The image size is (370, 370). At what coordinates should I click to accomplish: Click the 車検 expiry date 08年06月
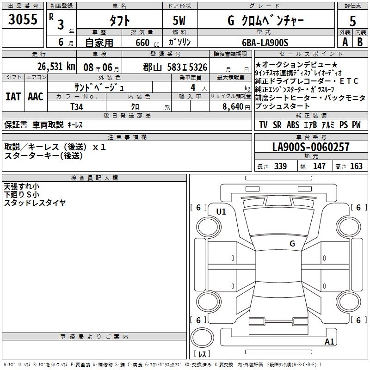pos(101,68)
